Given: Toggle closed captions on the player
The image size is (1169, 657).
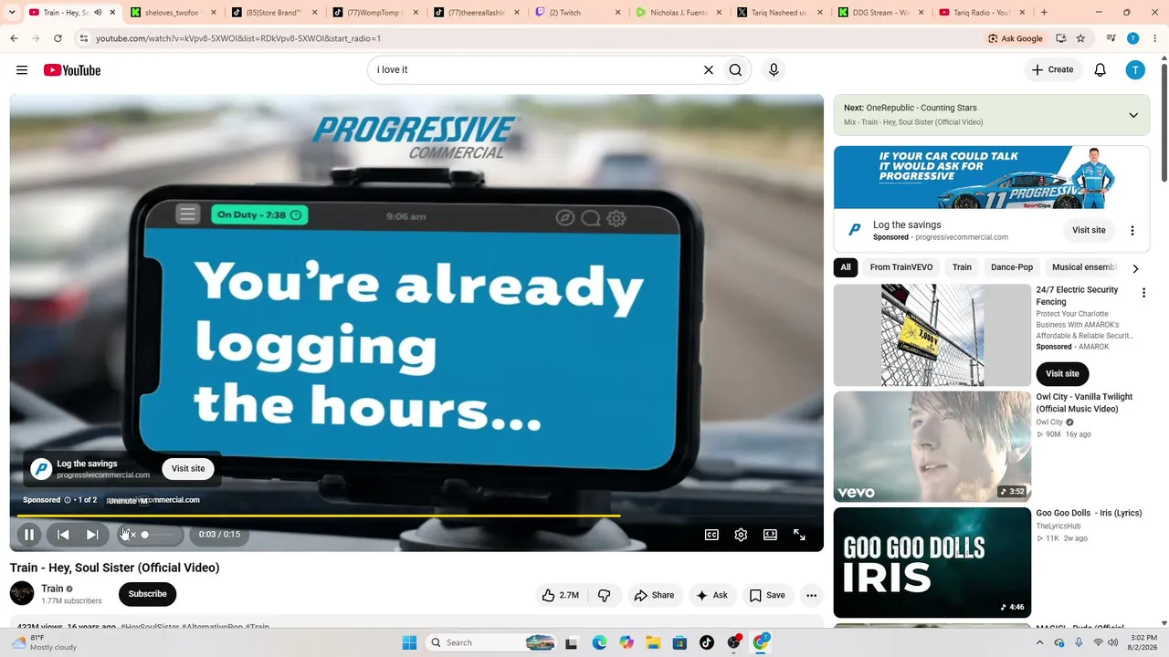Looking at the screenshot, I should [711, 535].
